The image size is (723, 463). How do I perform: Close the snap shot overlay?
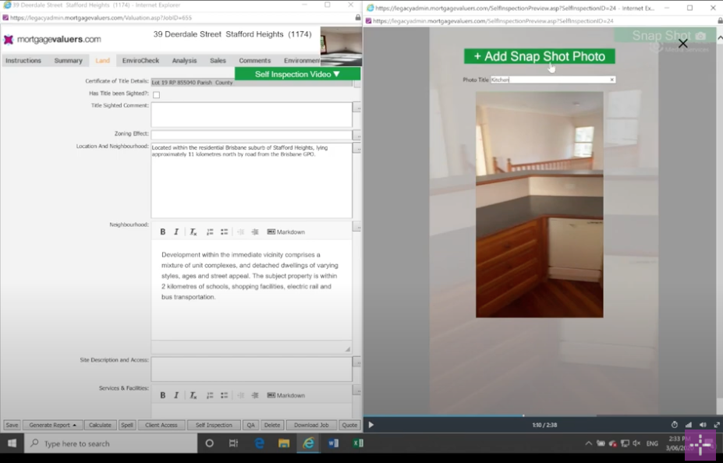[683, 44]
